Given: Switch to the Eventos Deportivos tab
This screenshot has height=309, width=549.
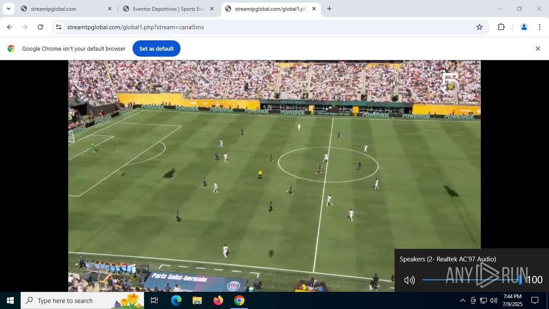Looking at the screenshot, I should [168, 9].
